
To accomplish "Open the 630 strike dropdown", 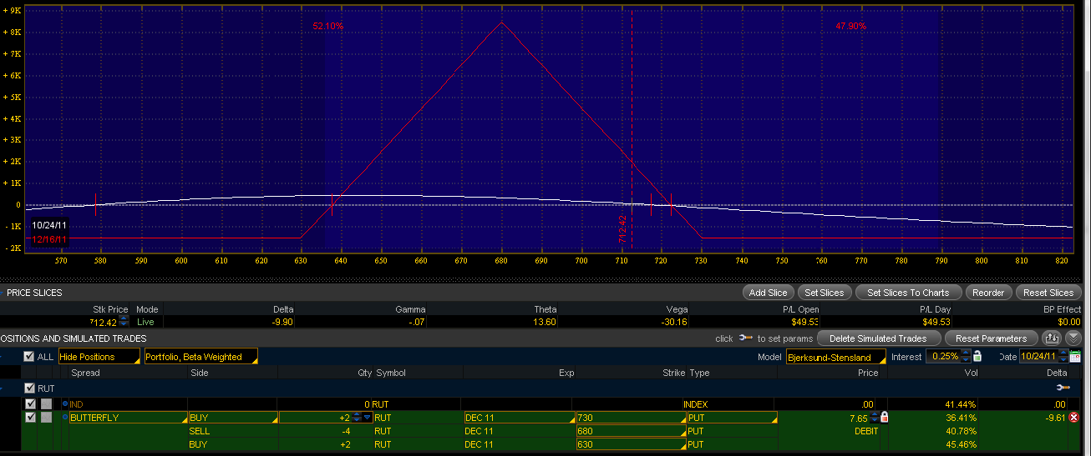I will tap(630, 444).
